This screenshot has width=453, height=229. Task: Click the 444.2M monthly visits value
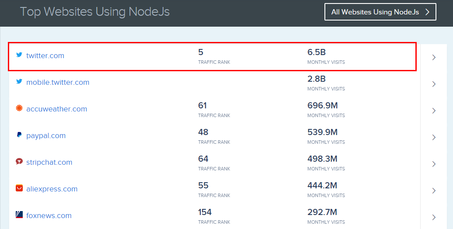pyautogui.click(x=322, y=185)
